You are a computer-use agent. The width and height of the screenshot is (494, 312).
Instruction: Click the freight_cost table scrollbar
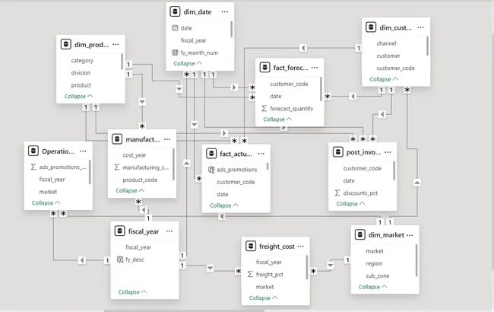click(307, 268)
